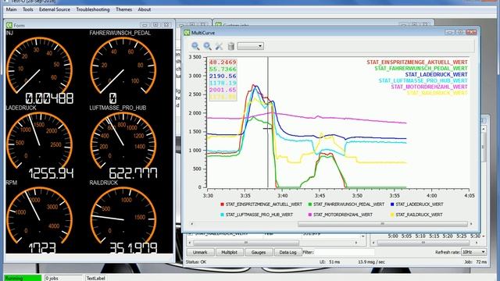Close the MultiCurve window
The image size is (500, 281).
[x=471, y=32]
